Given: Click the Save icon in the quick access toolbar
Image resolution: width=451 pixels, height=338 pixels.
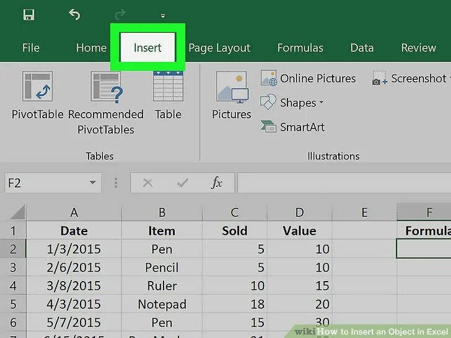Looking at the screenshot, I should pos(28,15).
